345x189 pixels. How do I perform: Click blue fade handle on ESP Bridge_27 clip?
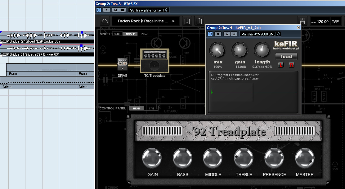[82, 32]
